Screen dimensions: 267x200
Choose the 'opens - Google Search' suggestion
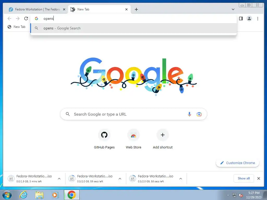pos(133,28)
